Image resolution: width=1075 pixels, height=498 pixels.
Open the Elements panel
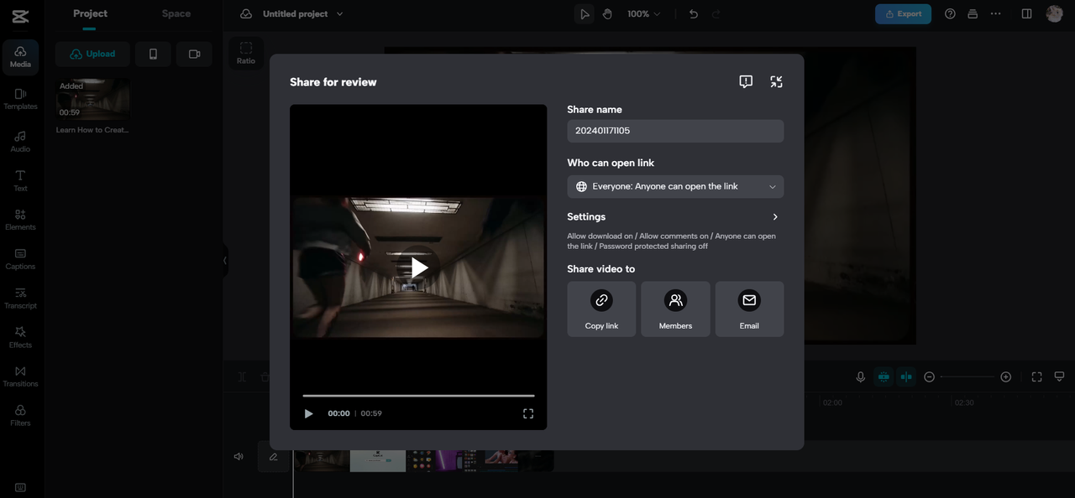[20, 220]
